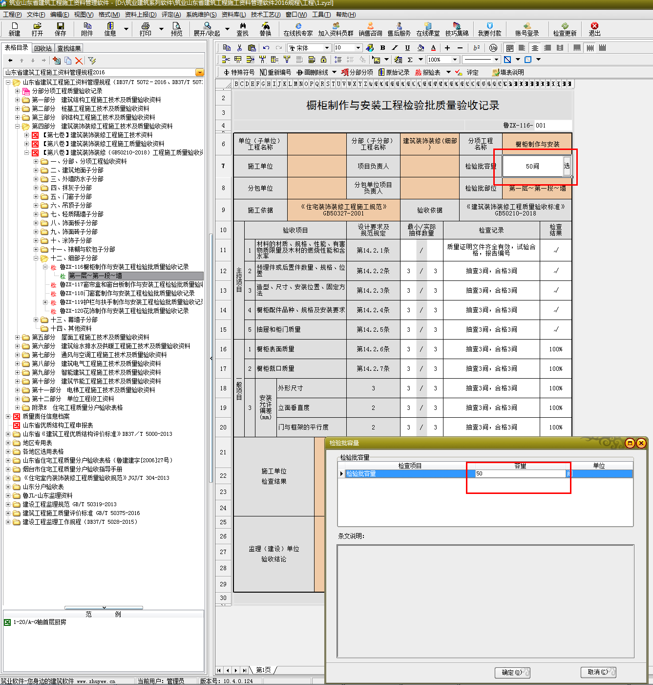Open the line style dropdown

click(497, 60)
